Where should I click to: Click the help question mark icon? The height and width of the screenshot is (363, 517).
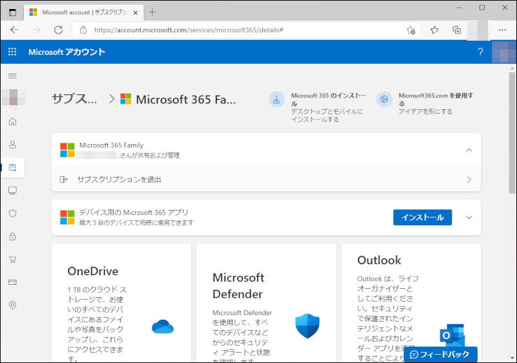[x=480, y=52]
